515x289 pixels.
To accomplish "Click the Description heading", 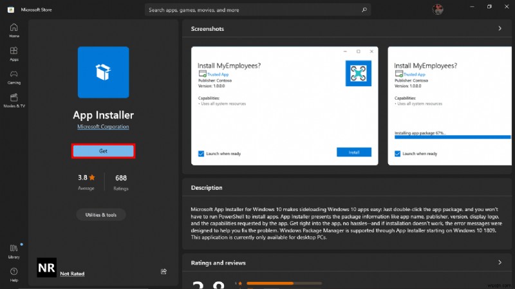I will click(207, 188).
